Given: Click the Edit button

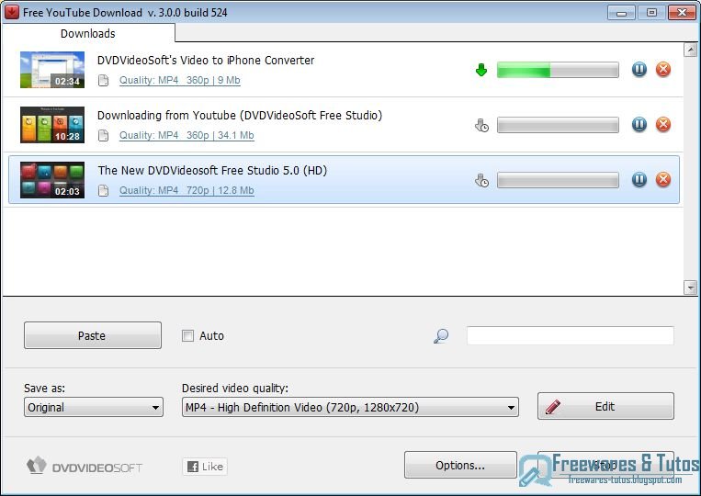Looking at the screenshot, I should point(605,406).
